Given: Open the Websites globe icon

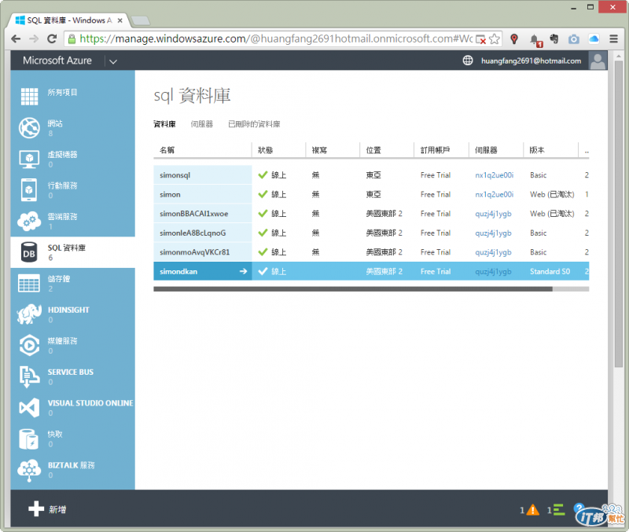Looking at the screenshot, I should (x=29, y=128).
